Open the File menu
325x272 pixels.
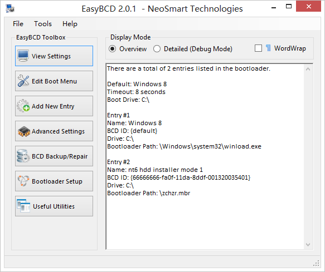click(18, 24)
